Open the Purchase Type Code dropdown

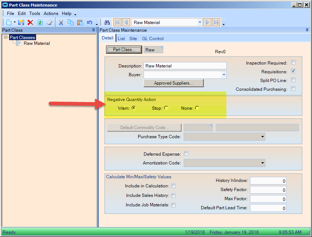coord(262,137)
